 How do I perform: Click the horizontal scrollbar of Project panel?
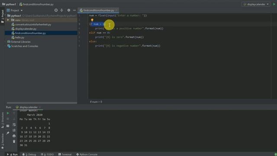42,103
